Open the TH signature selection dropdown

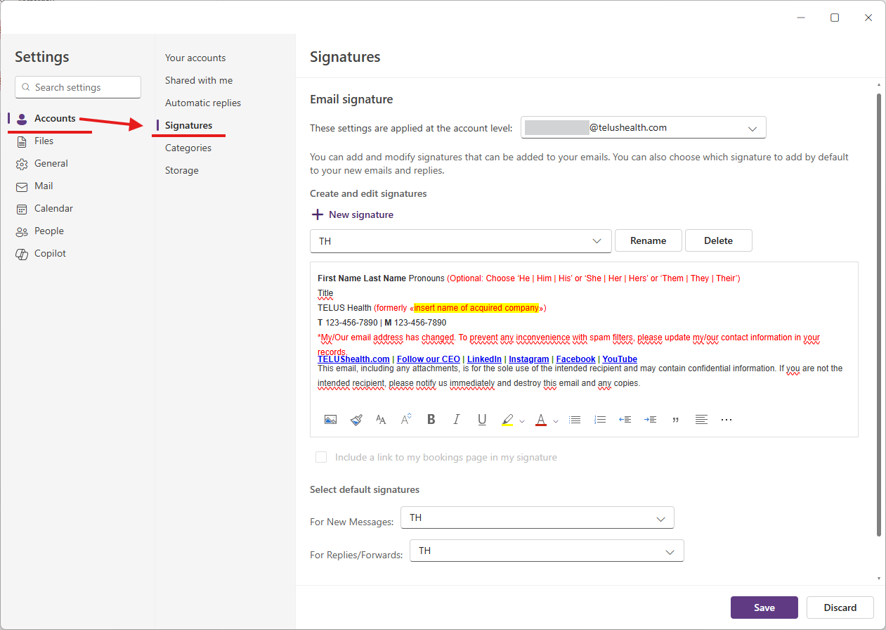click(x=460, y=240)
